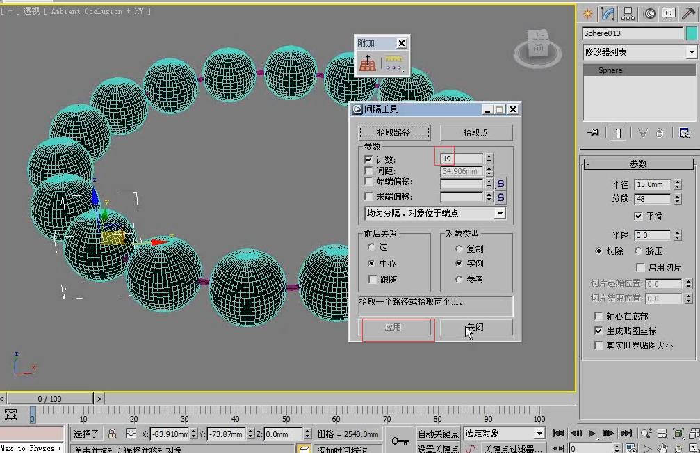Image resolution: width=700 pixels, height=453 pixels.
Task: Enable 始端偏移 checkbox
Action: [368, 182]
